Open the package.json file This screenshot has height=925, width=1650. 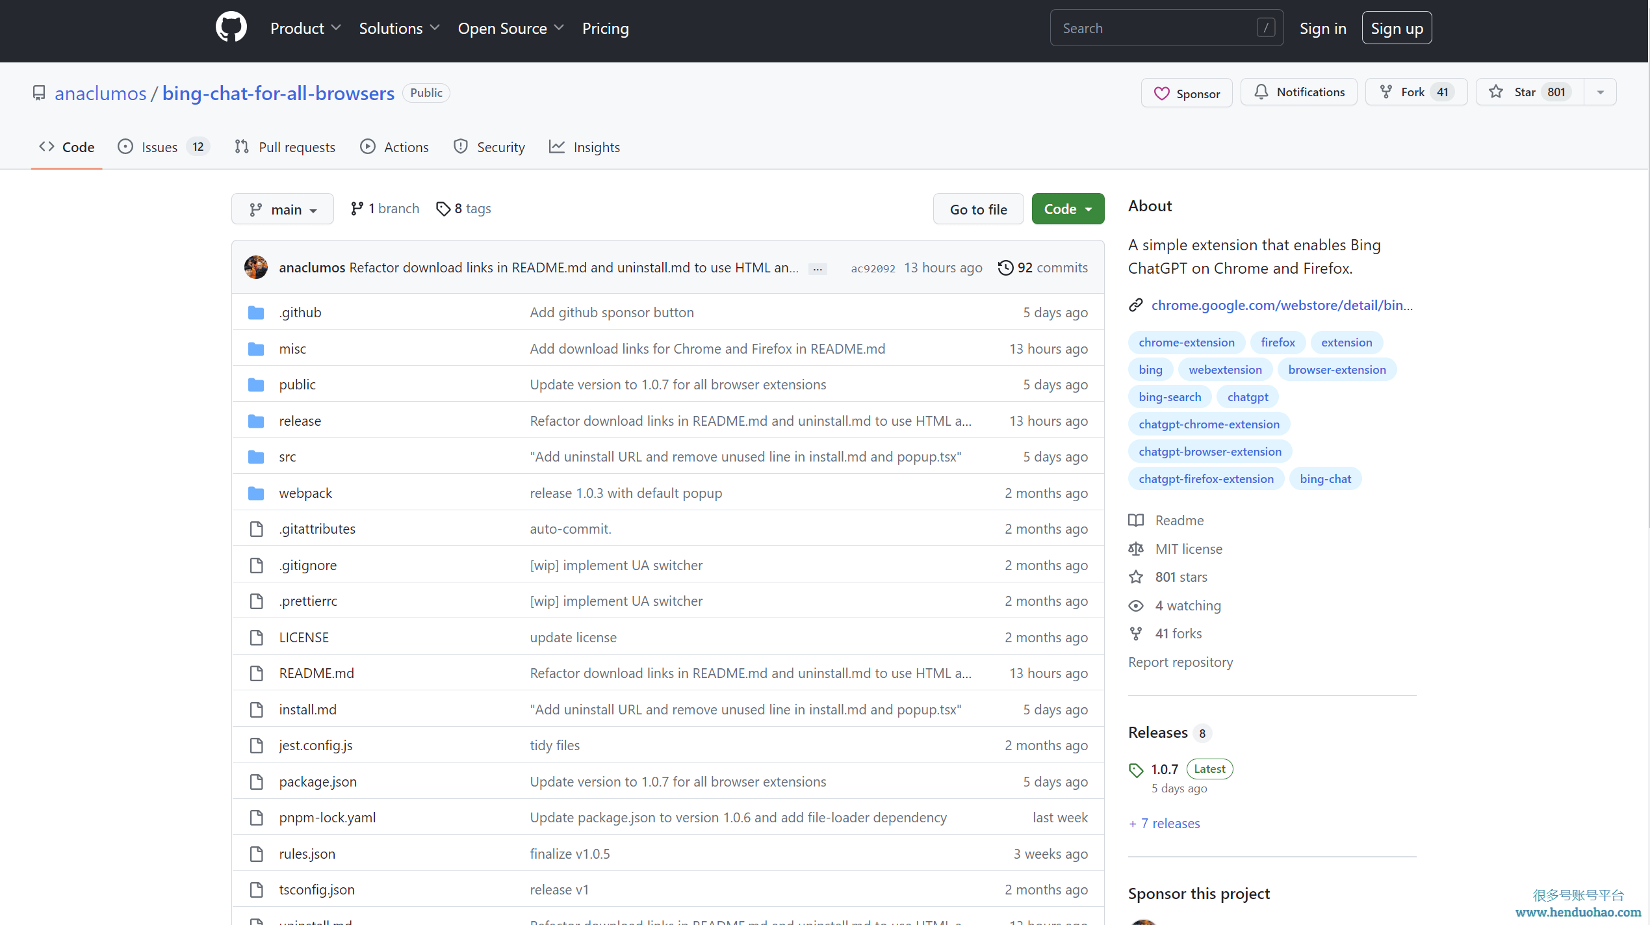coord(318,782)
